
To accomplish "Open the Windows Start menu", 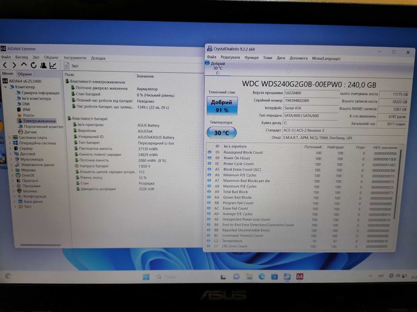I will pyautogui.click(x=146, y=277).
